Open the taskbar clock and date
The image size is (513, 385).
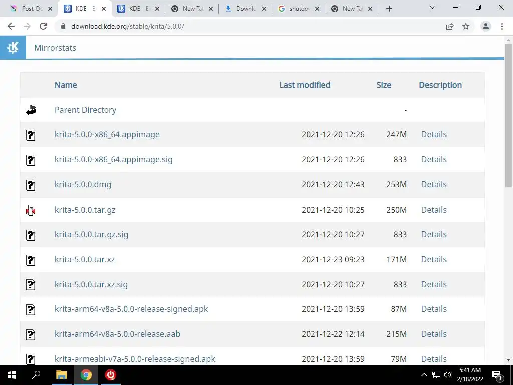pyautogui.click(x=470, y=375)
